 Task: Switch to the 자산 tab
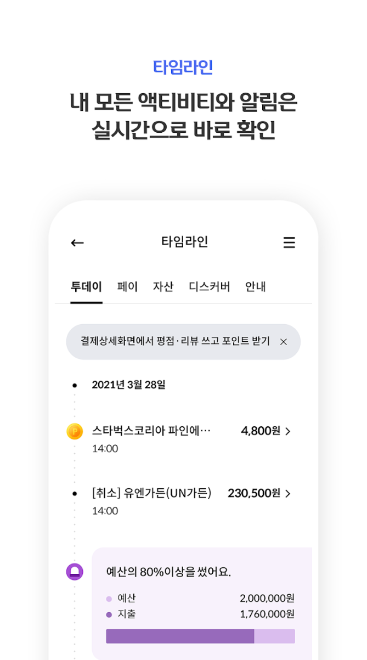point(163,286)
